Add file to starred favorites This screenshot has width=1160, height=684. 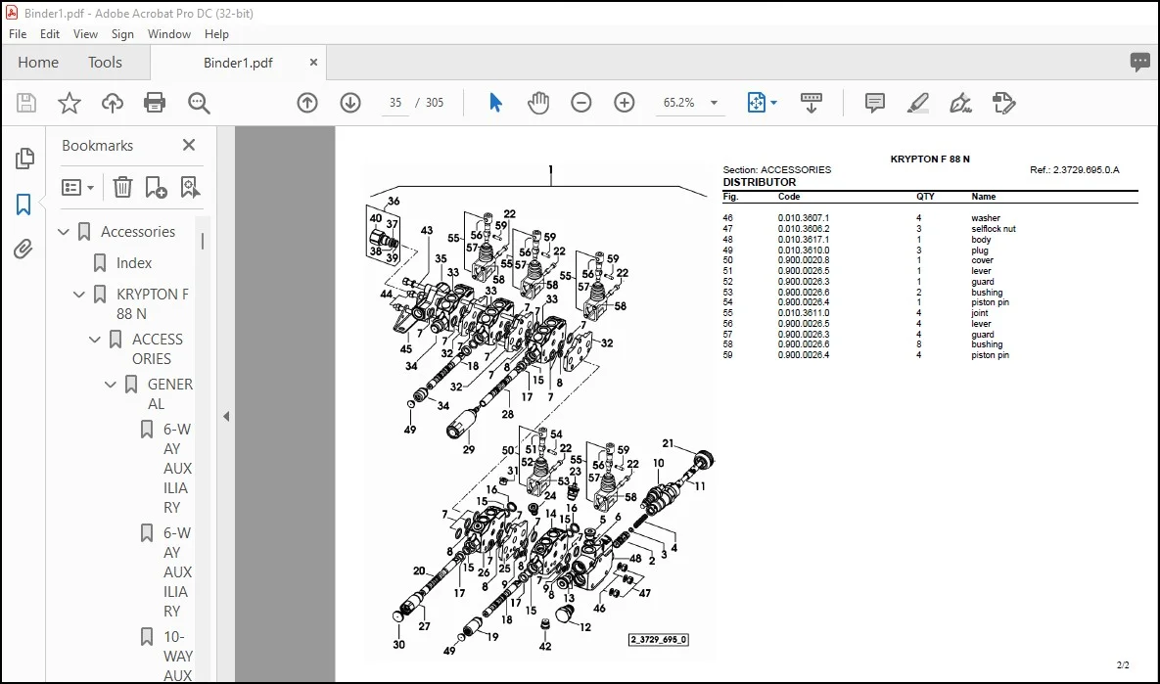tap(69, 103)
